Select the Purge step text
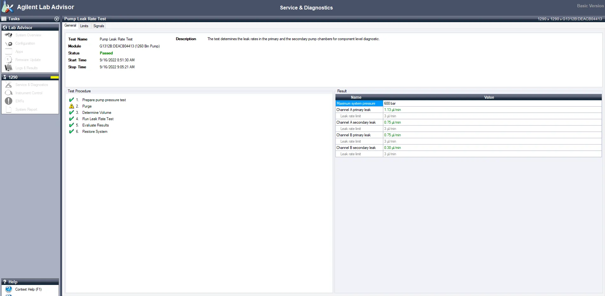The image size is (605, 296). click(87, 106)
